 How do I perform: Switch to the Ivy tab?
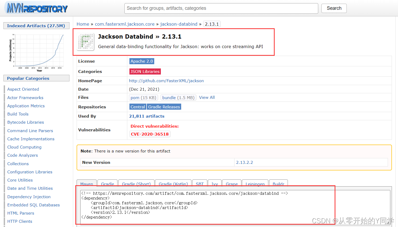215,183
